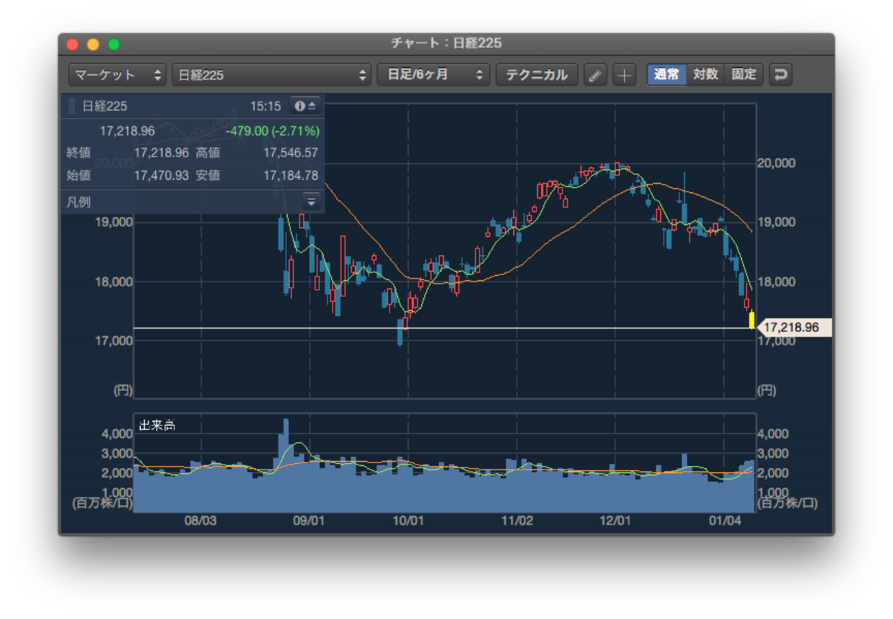
Task: Switch to 対数 logarithmic scale mode
Action: point(705,75)
